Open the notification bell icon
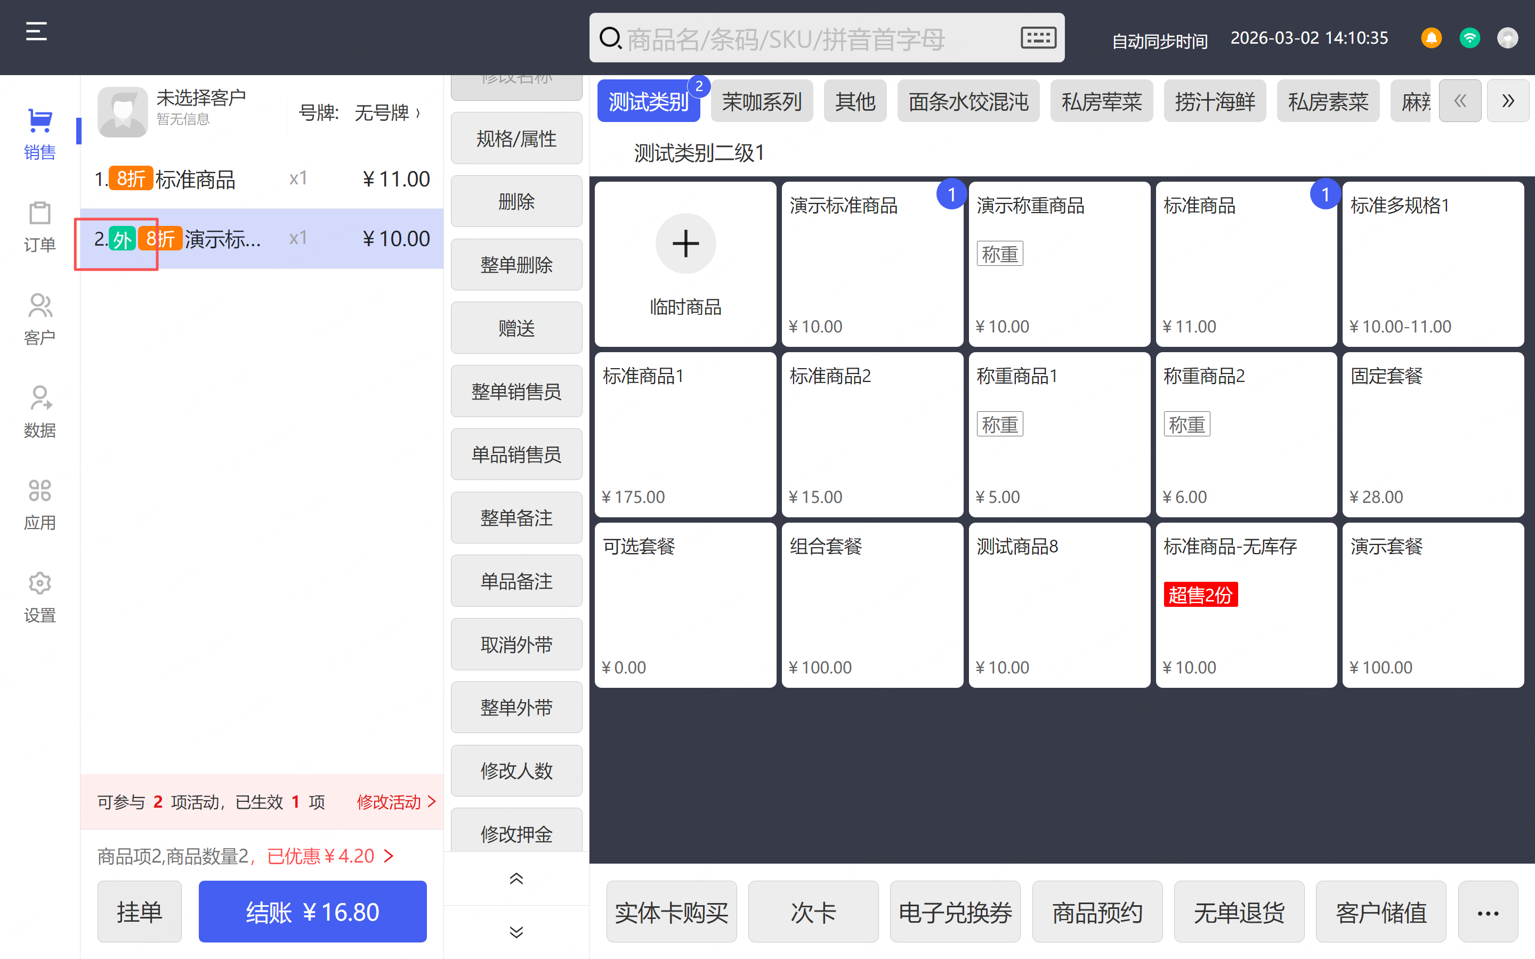Image resolution: width=1535 pixels, height=959 pixels. point(1431,38)
